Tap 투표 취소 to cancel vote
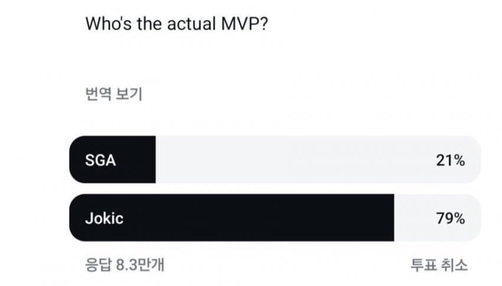This screenshot has width=502, height=286. 439,265
